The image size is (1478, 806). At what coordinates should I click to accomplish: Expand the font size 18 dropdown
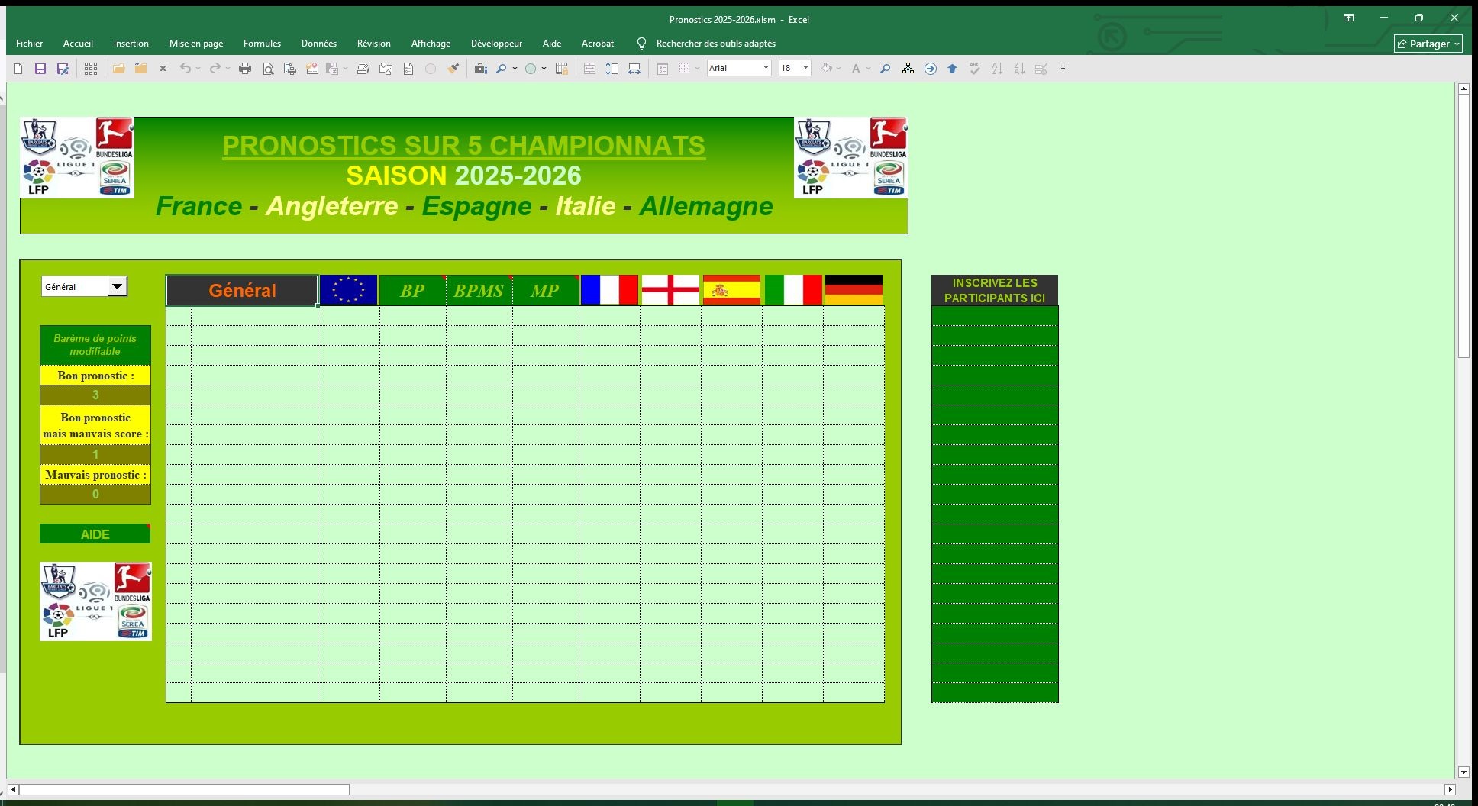point(805,69)
